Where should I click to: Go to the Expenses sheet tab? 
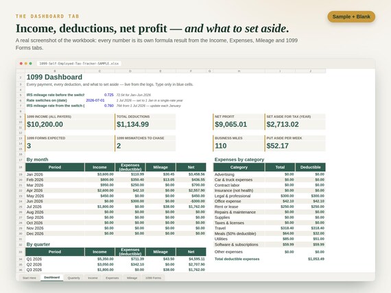coord(112,278)
